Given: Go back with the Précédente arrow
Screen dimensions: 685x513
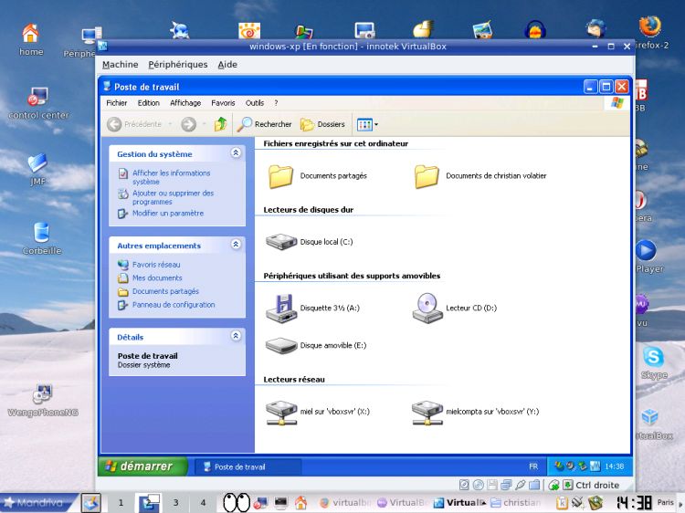Looking at the screenshot, I should (134, 124).
